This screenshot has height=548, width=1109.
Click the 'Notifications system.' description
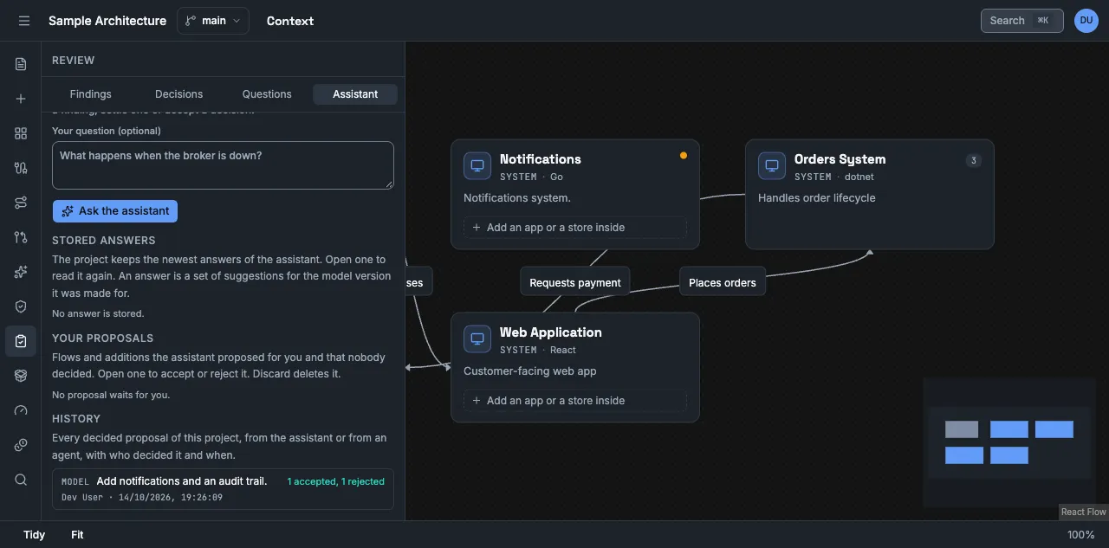(x=517, y=198)
